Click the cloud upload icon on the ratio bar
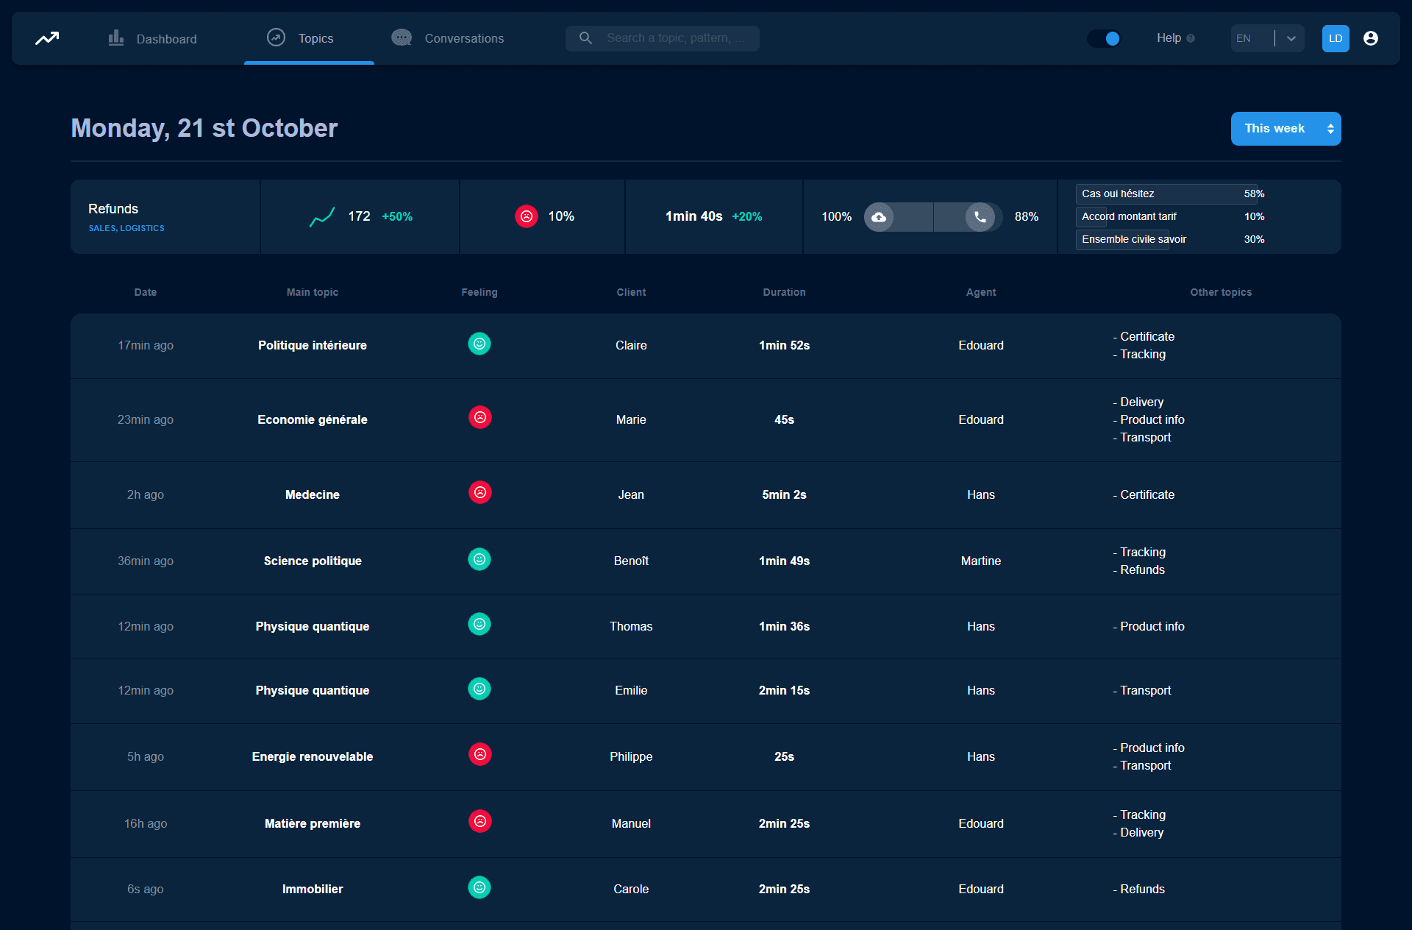1412x930 pixels. [x=879, y=217]
